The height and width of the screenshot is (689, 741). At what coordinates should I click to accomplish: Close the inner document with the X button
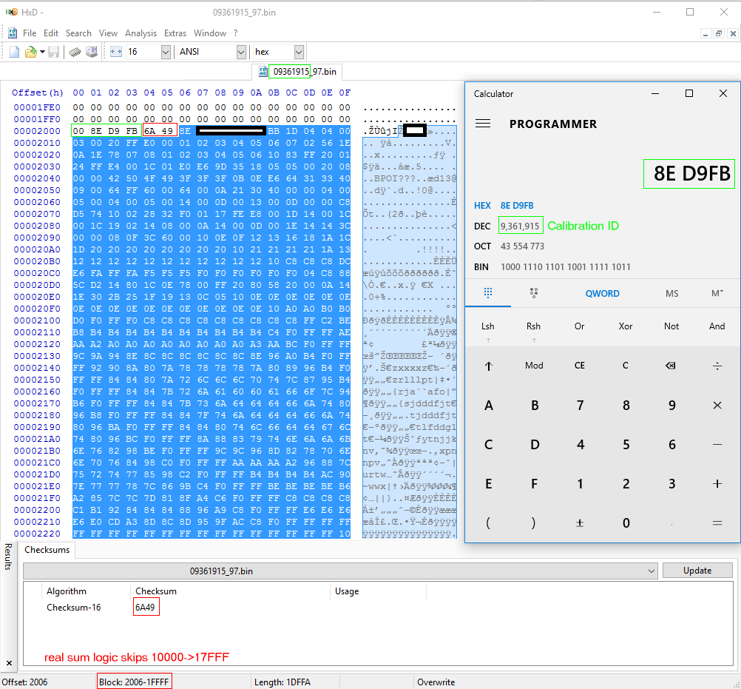coord(732,33)
